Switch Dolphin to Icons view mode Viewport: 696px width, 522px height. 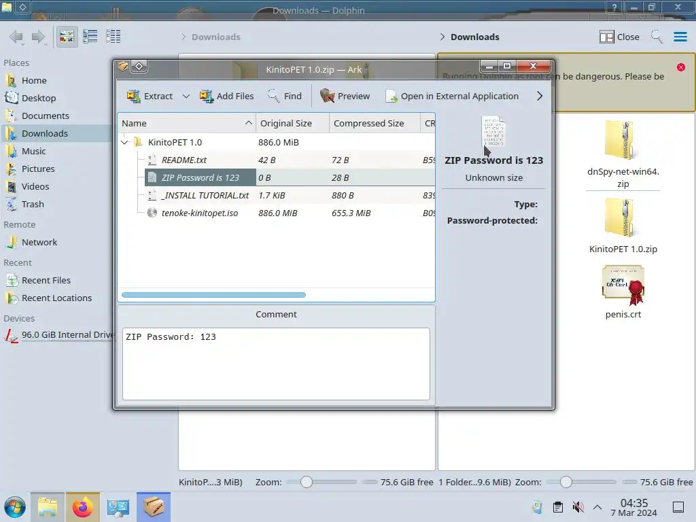point(67,37)
